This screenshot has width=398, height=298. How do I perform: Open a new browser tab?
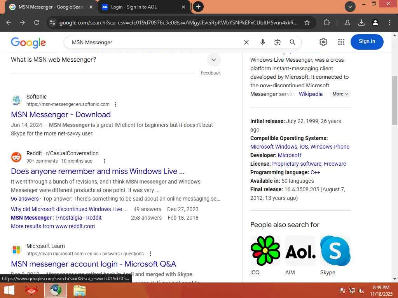click(198, 7)
